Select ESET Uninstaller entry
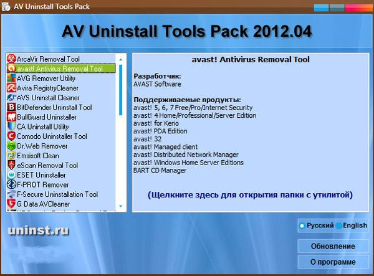The height and width of the screenshot is (276, 374). tap(61, 175)
